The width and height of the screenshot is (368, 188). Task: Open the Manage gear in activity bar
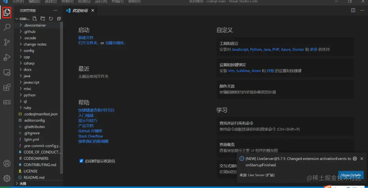pos(7,178)
